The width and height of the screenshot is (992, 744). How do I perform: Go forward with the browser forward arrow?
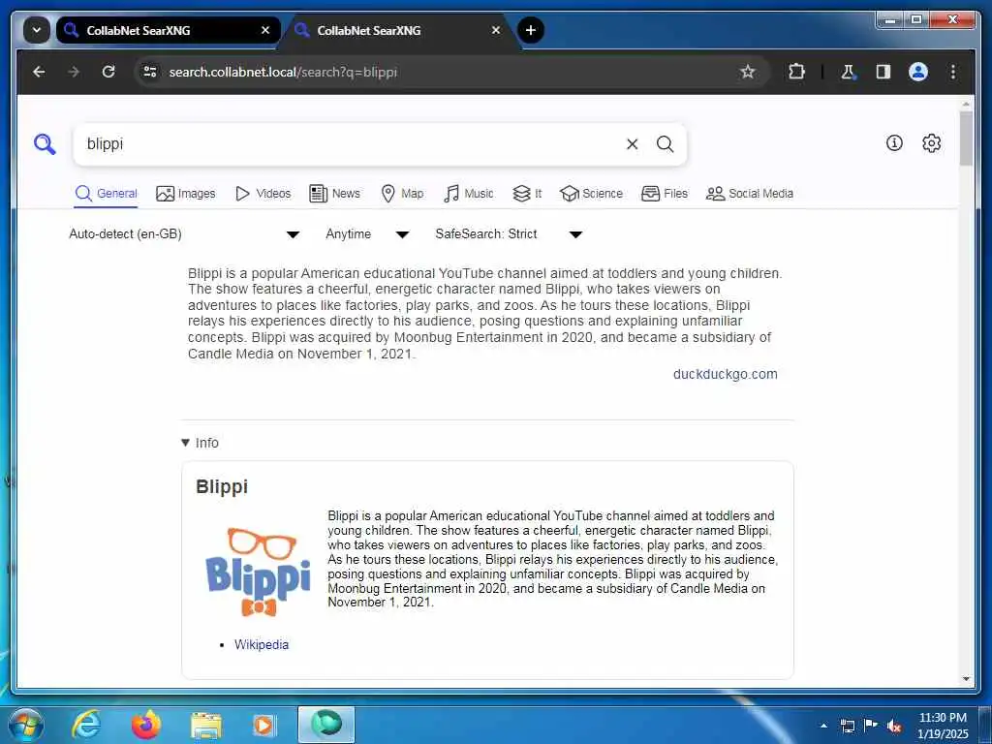(74, 72)
